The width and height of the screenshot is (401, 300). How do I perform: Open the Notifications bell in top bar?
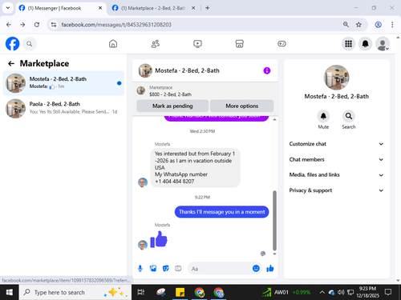pyautogui.click(x=366, y=44)
